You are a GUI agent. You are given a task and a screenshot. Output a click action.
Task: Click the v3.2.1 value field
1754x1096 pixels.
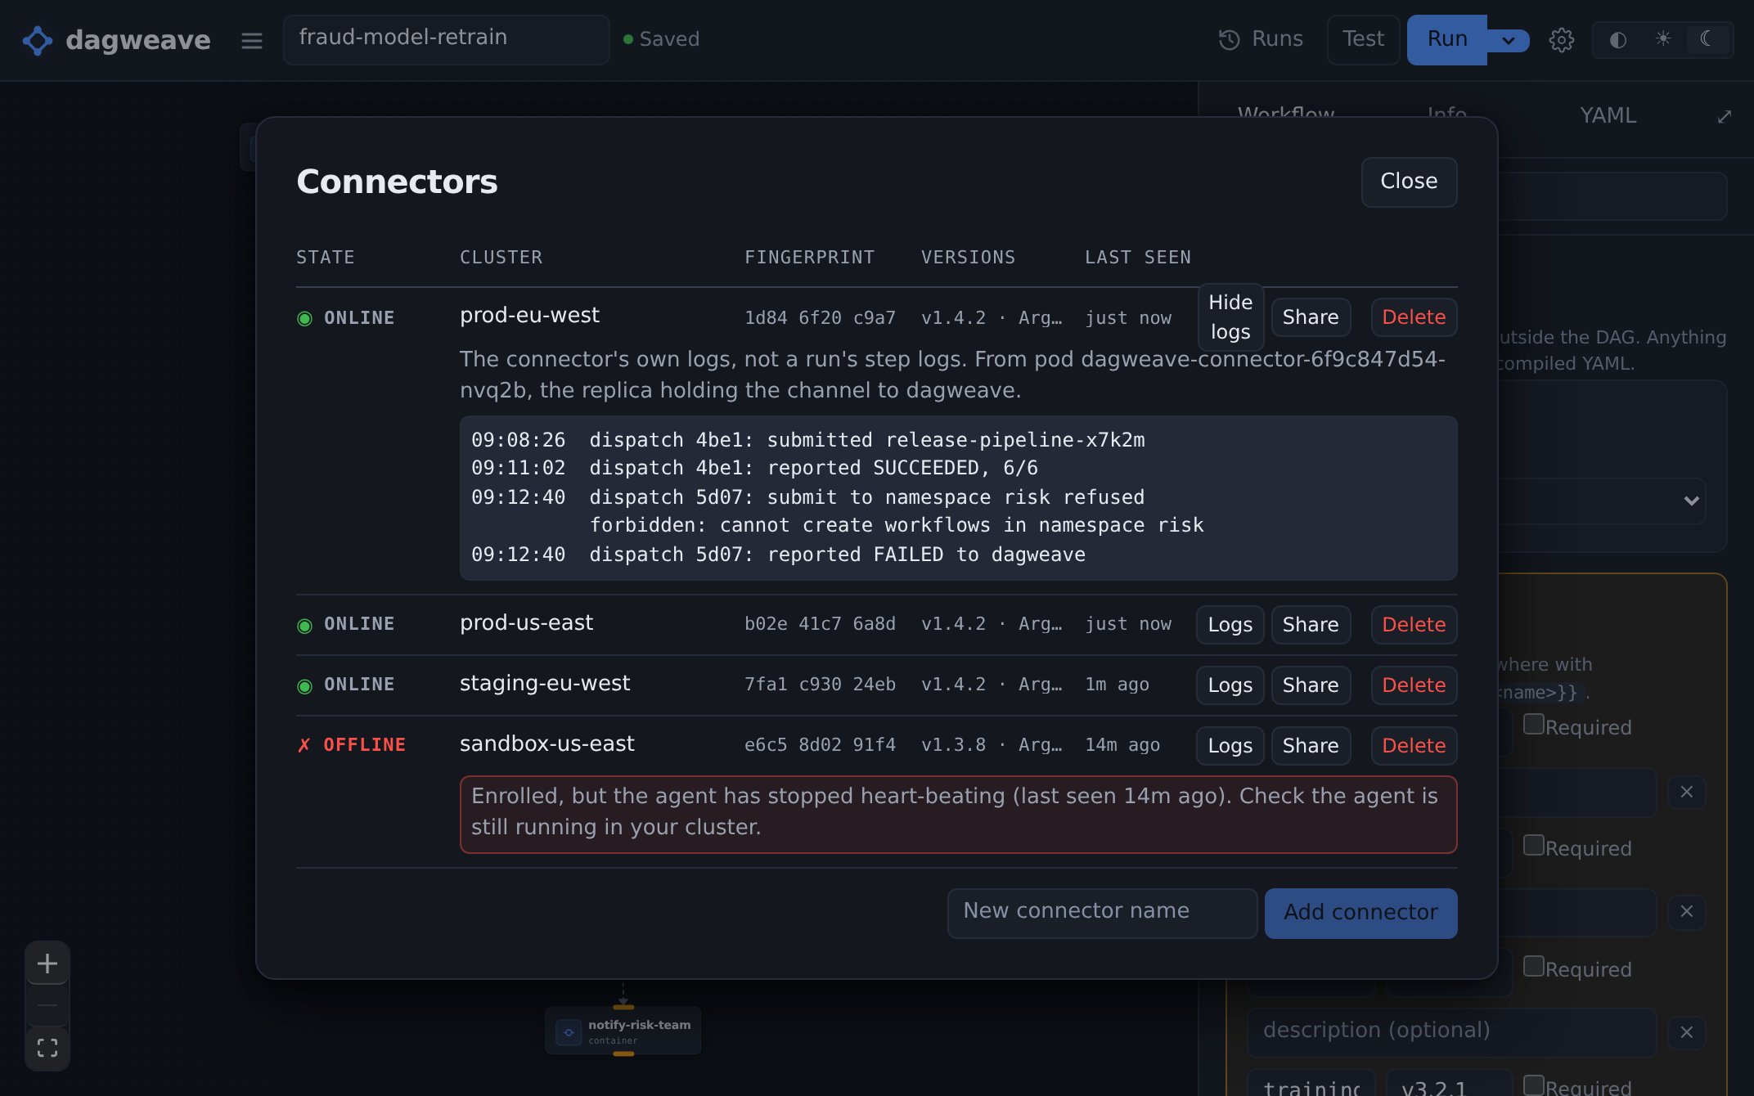point(1449,1084)
